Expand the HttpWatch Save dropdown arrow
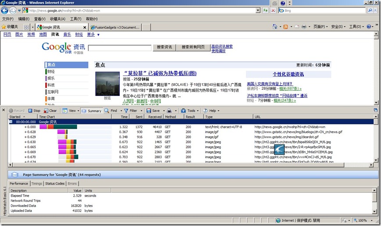The width and height of the screenshot is (381, 226). 164,111
